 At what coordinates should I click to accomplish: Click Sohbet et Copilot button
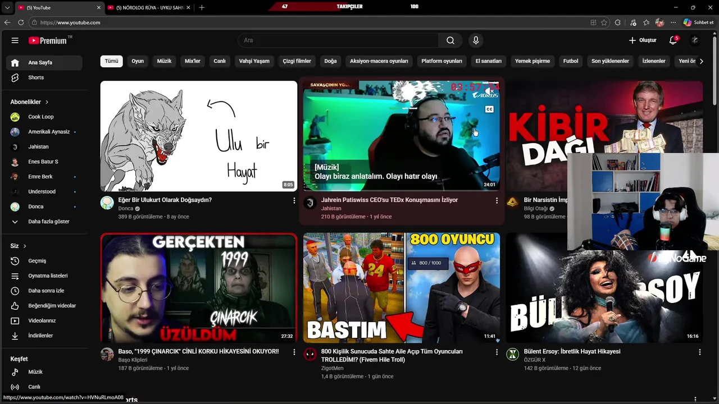pos(698,22)
